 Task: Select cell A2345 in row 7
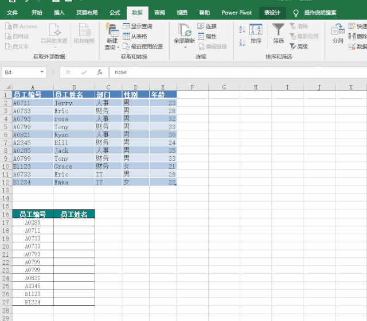[x=33, y=142]
